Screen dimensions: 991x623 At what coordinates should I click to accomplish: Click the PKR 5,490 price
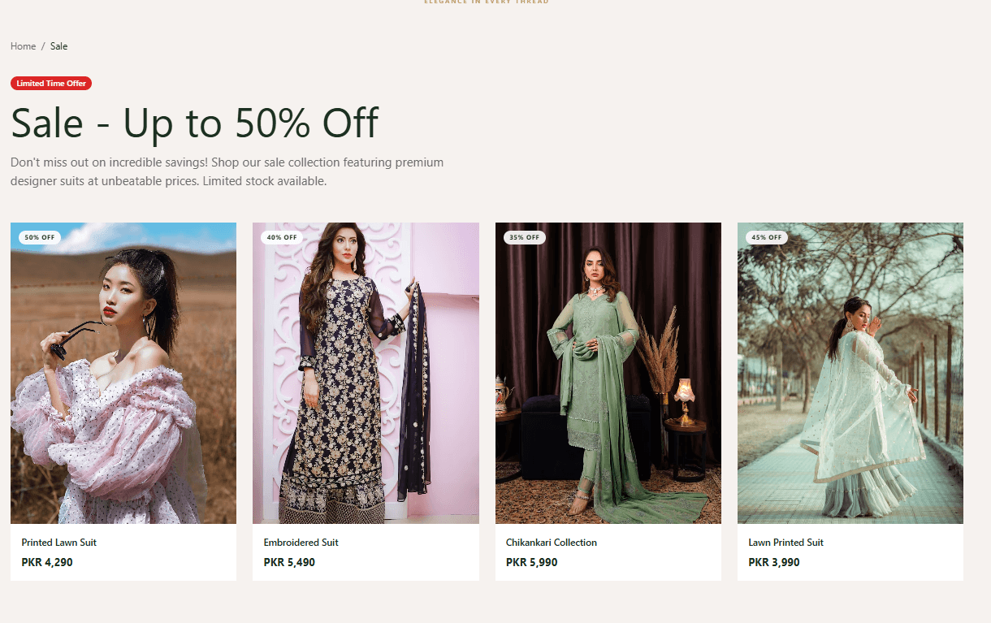point(289,562)
